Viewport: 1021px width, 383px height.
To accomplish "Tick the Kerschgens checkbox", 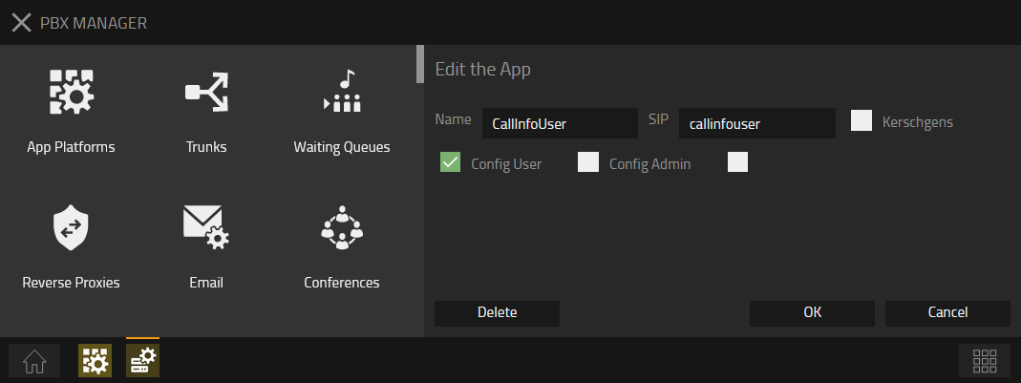I will [x=861, y=120].
